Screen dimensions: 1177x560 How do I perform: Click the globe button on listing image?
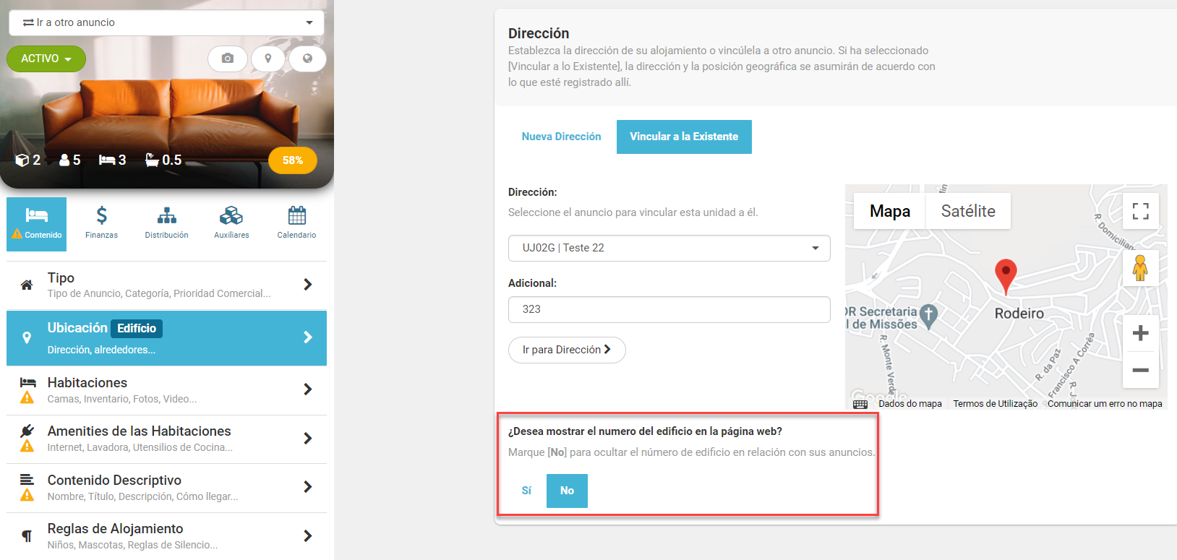[307, 59]
